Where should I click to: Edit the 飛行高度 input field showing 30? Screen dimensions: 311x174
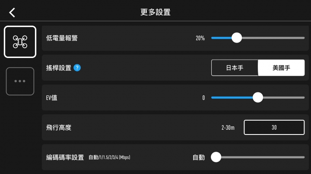tap(274, 128)
